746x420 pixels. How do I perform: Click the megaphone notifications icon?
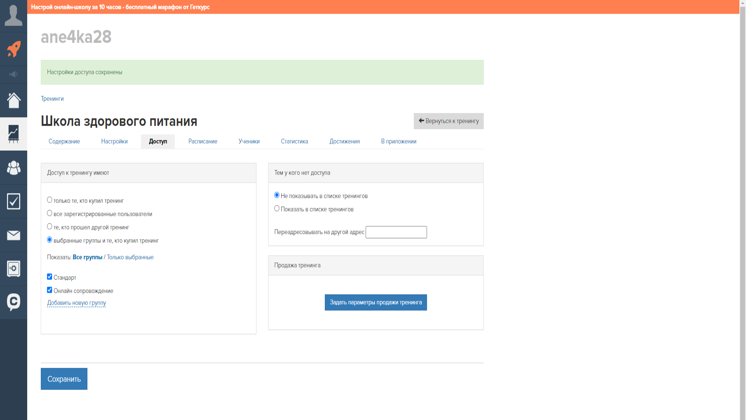point(14,74)
